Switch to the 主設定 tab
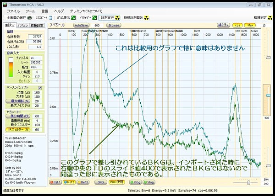 [x=10, y=25]
